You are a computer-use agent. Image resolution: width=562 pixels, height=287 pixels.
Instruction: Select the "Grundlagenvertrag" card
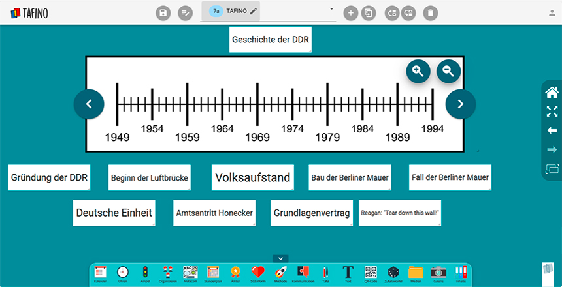click(312, 213)
